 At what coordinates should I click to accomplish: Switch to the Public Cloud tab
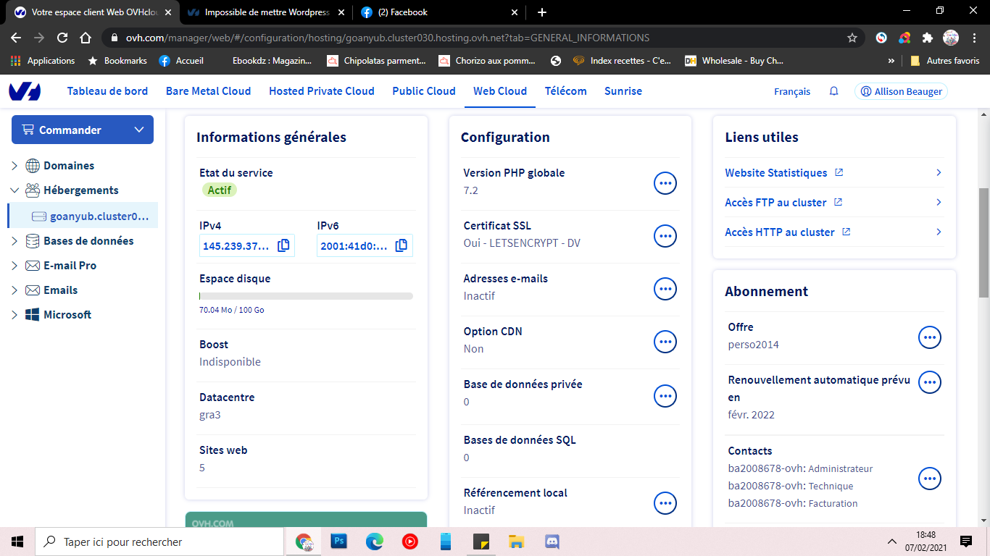[424, 91]
